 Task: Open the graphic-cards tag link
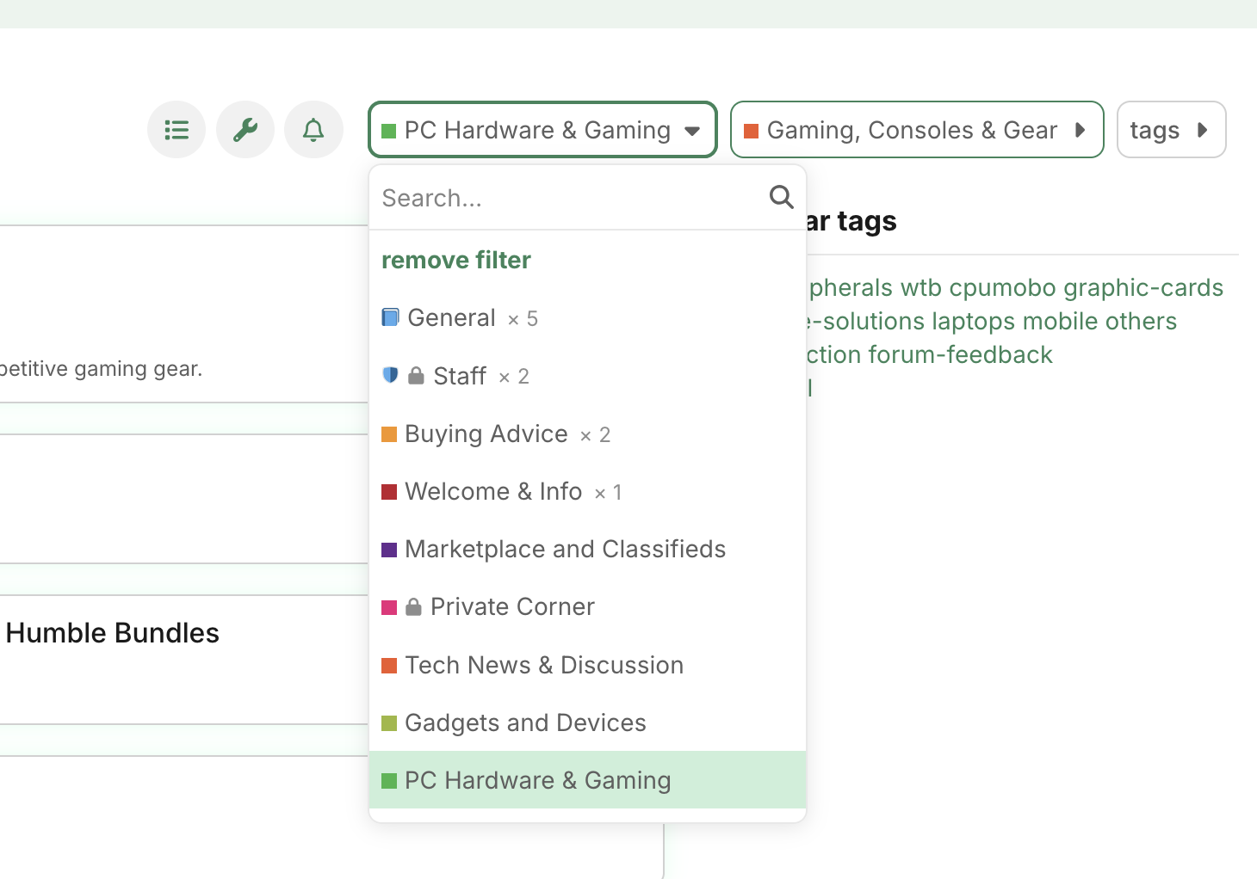point(1143,287)
